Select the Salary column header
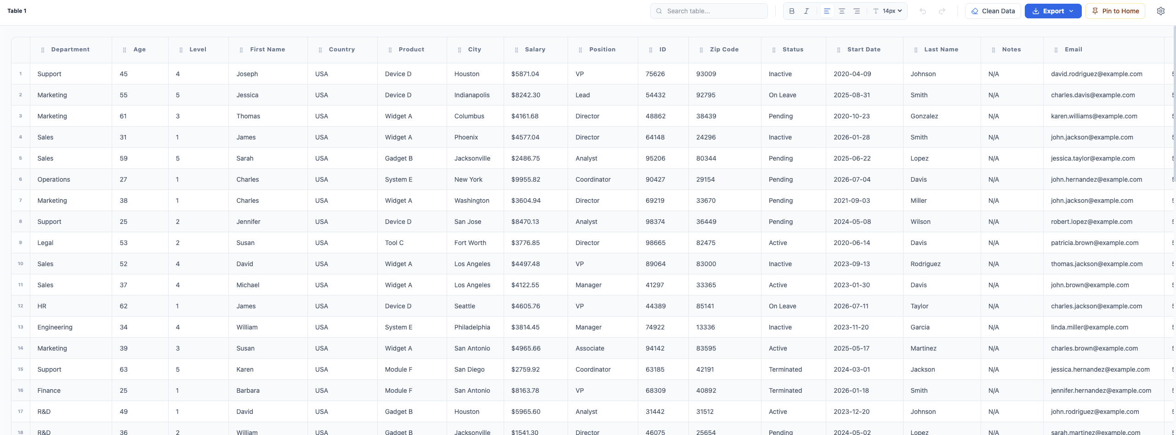 535,50
